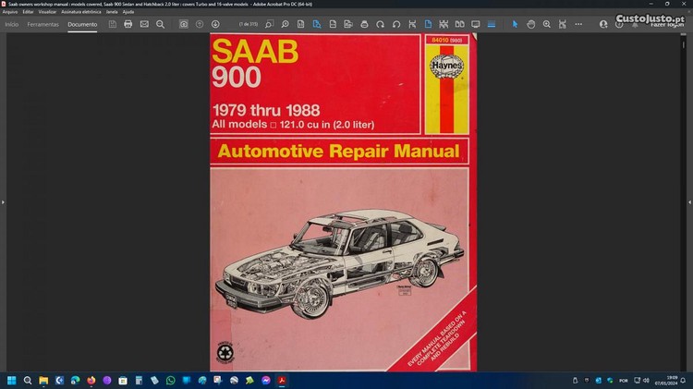693x389 pixels.
Task: Click the marquee zoom magnifier tool
Action: tap(547, 24)
